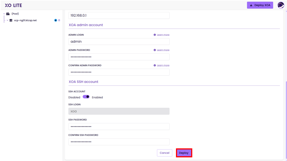The image size is (287, 161).
Task: Click info icon beside Confirm Admin Password
Action: click(155, 65)
